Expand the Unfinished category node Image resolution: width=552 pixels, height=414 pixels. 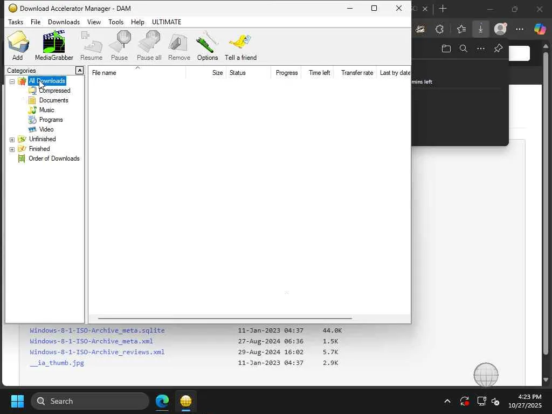pyautogui.click(x=12, y=140)
